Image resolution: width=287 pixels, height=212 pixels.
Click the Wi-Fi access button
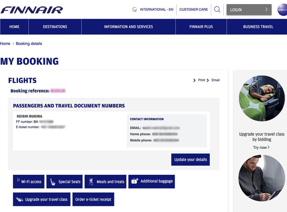[28, 181]
